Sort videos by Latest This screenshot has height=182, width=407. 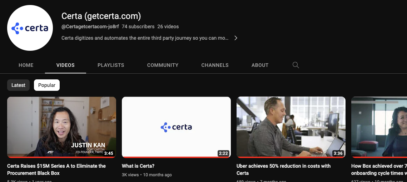(x=19, y=85)
